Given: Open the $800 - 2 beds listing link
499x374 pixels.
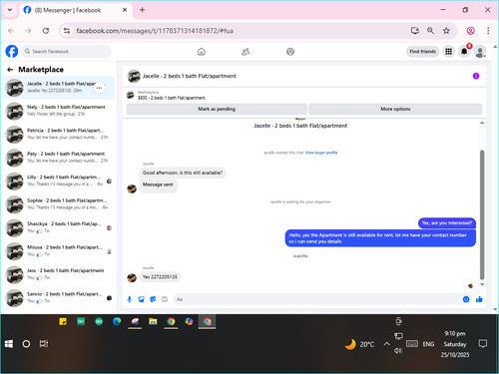Looking at the screenshot, I should 172,98.
